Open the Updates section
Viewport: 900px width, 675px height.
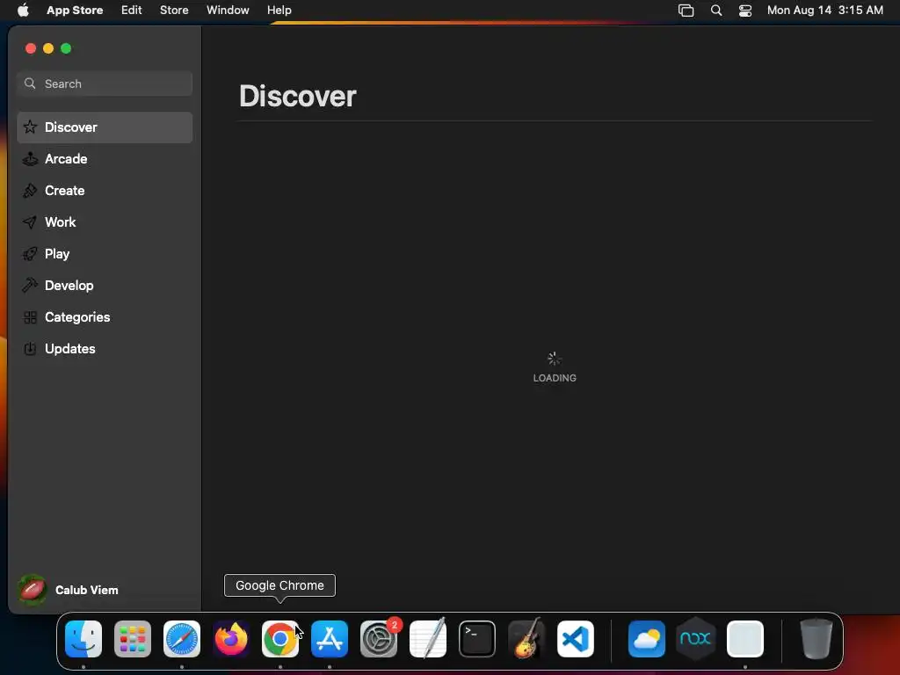[105, 348]
